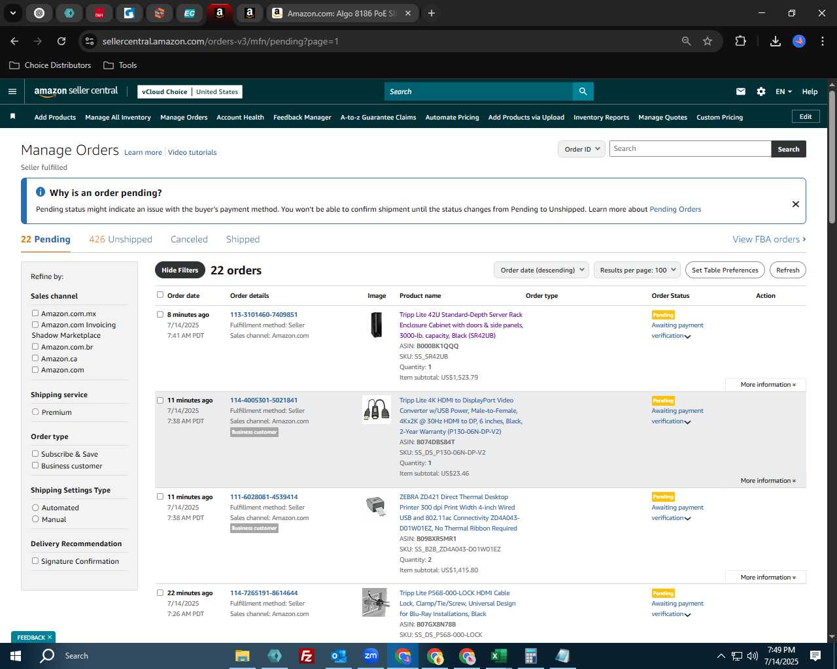Viewport: 837px width, 669px height.
Task: Check the Amazon.com.br filter
Action: [35, 346]
